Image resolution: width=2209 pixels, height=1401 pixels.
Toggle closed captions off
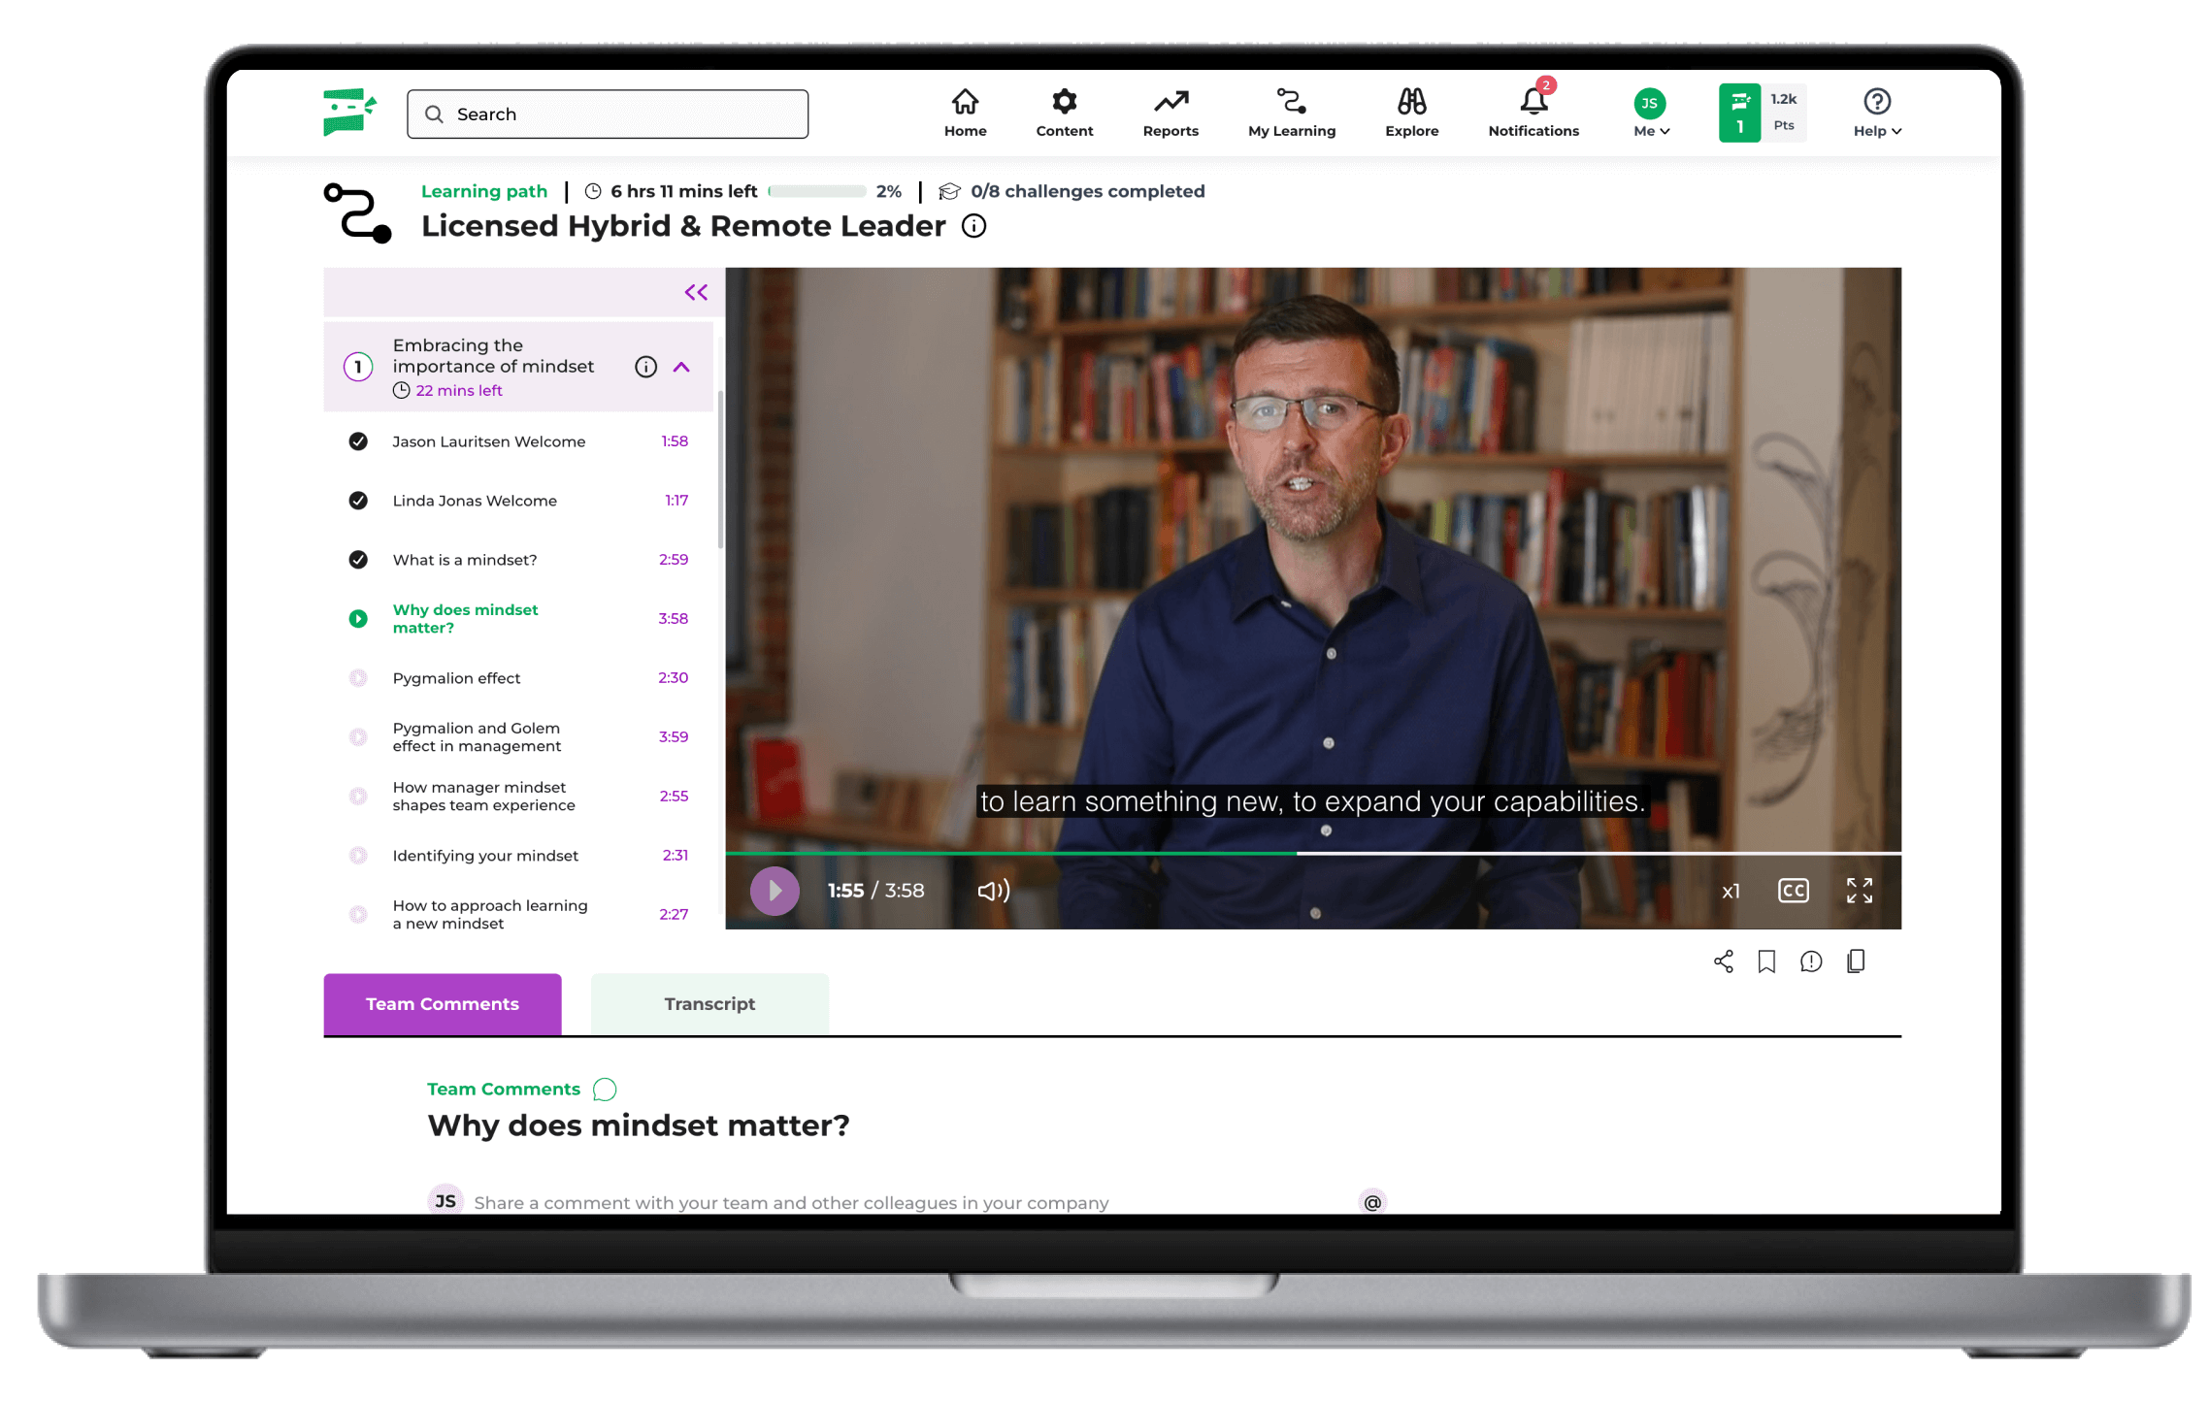[x=1794, y=890]
